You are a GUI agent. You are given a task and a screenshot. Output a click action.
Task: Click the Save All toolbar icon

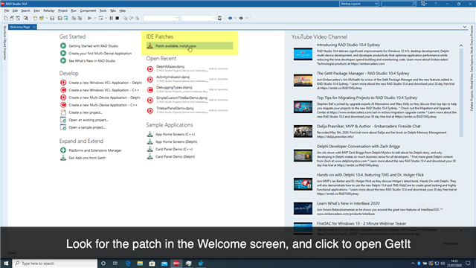59,18
